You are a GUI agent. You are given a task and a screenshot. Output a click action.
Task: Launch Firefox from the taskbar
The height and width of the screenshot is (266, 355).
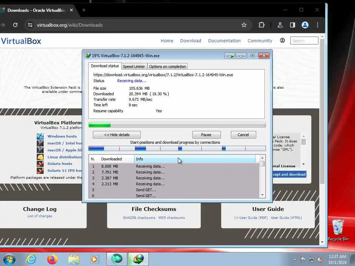(x=52, y=259)
